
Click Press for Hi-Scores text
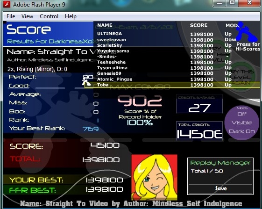coord(248,46)
